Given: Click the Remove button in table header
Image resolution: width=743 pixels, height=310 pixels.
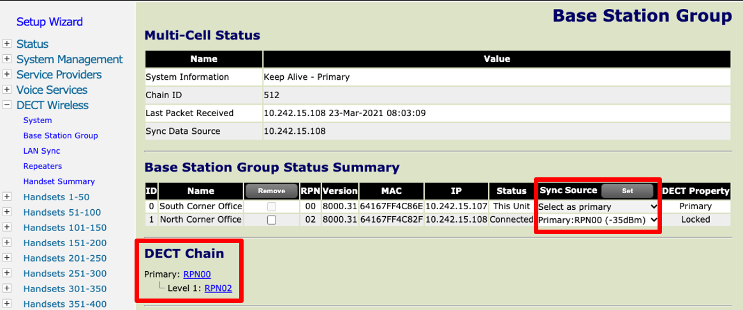Looking at the screenshot, I should [272, 191].
